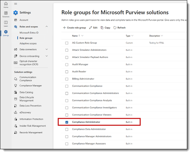This screenshot has width=192, height=154.
Task: Click the Device onboarding icon
Action: coord(16,56)
